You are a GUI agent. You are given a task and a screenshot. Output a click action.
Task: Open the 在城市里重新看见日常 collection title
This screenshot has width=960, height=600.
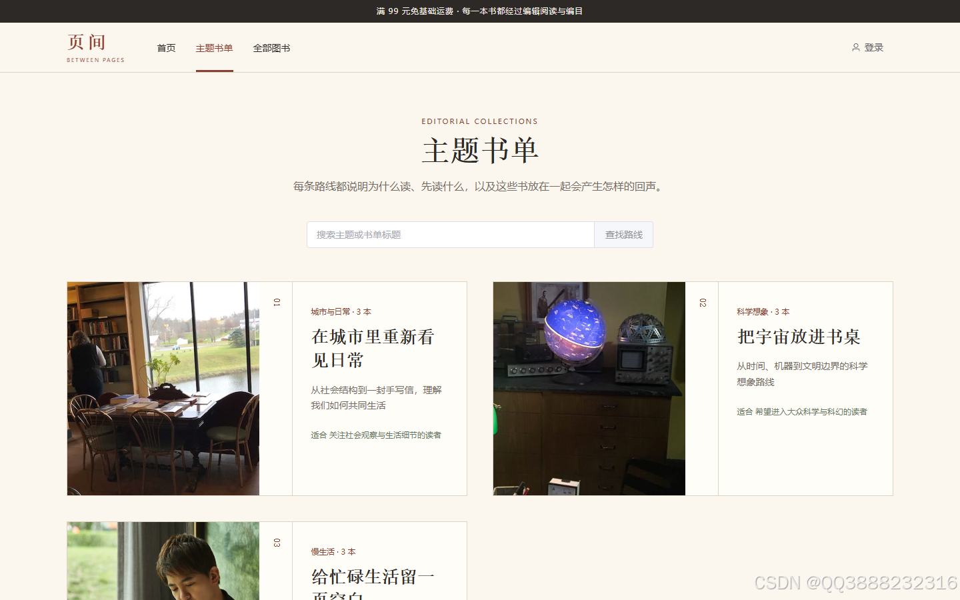pos(373,348)
